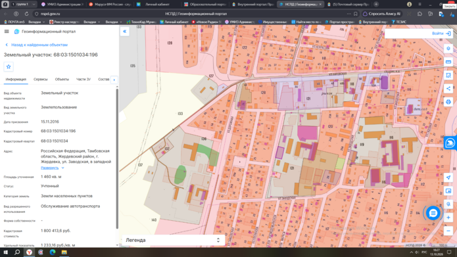The image size is (457, 257).
Task: Open the tab group 'группа 1' dropdown
Action: pos(34,5)
